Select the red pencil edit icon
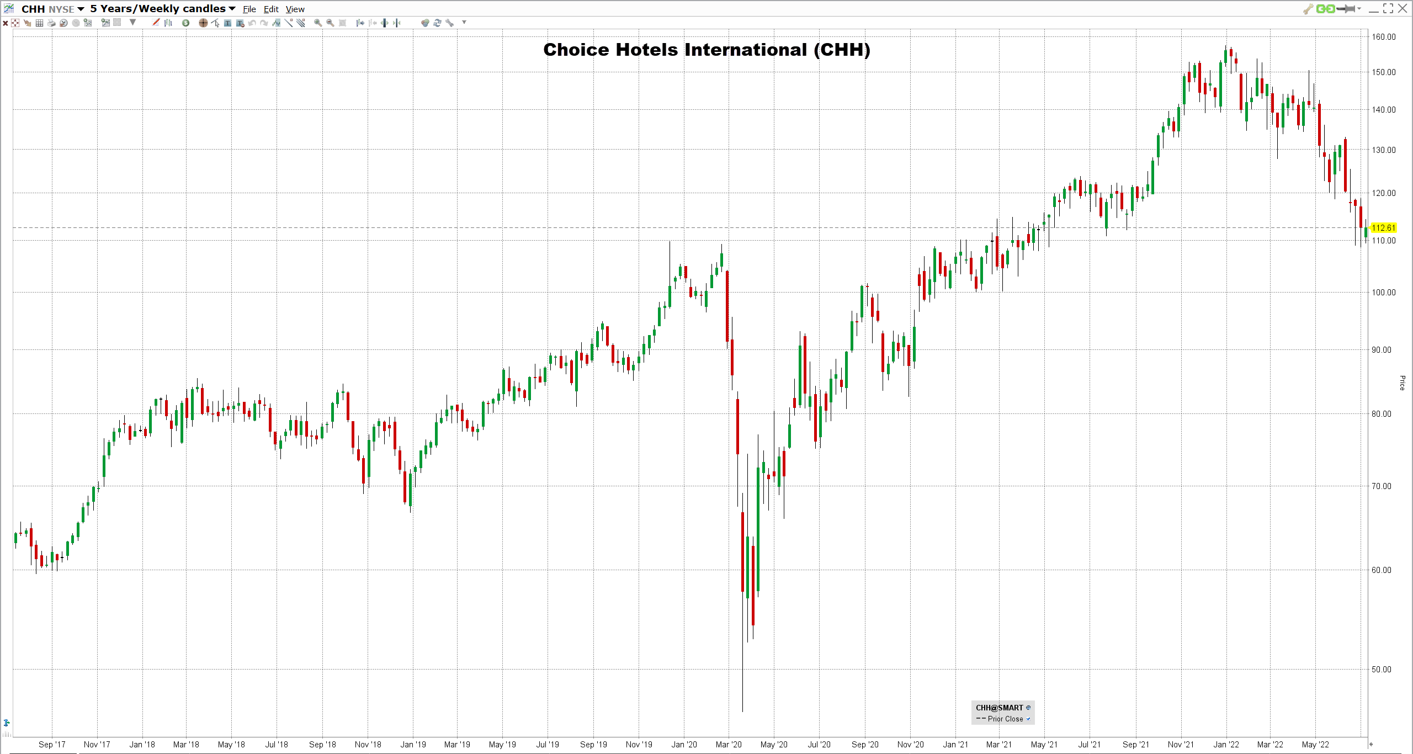The height and width of the screenshot is (754, 1413). (x=156, y=22)
